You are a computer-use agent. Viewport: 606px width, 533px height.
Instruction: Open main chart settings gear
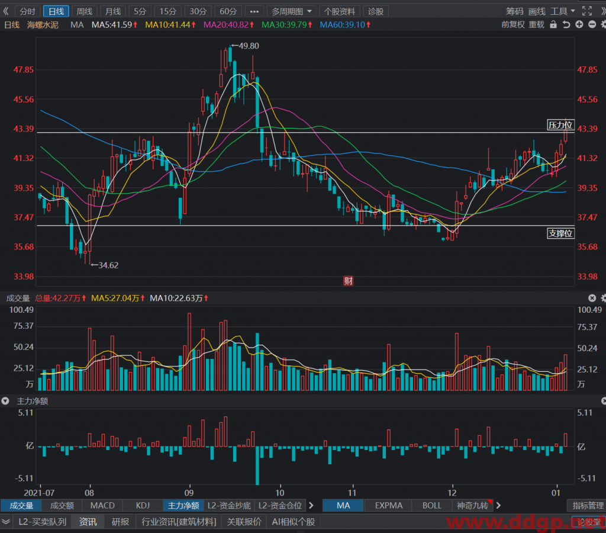tap(603, 25)
